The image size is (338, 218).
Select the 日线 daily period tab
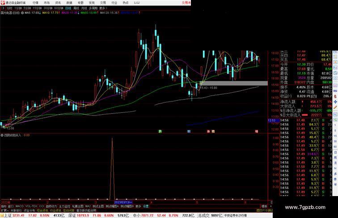pos(68,8)
